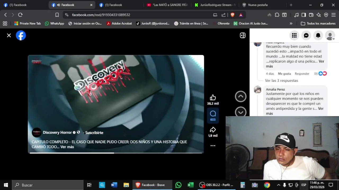Toggle the Brave sidebar panel
339x190 pixels.
(x=304, y=15)
